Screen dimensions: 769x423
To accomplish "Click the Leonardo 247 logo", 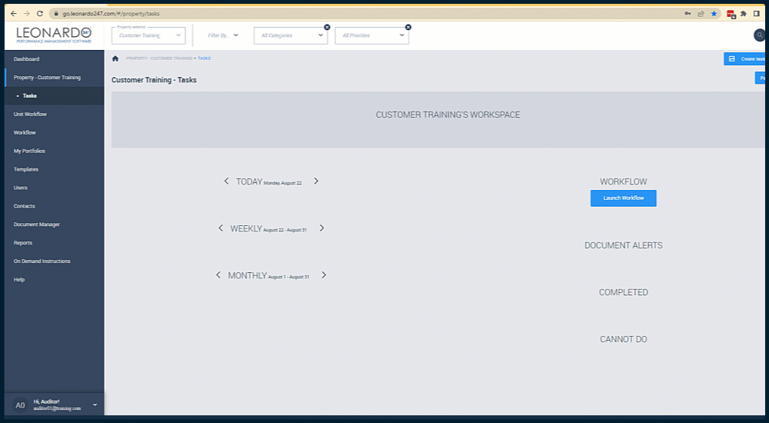I will click(54, 35).
